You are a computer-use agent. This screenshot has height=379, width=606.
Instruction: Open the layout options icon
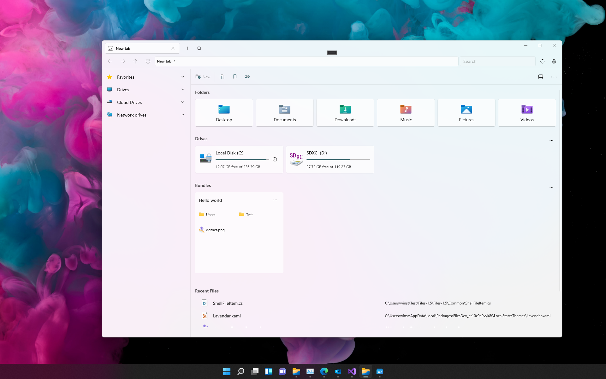[541, 77]
